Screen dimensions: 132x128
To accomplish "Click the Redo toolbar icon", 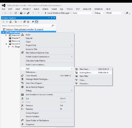I will pyautogui.click(x=38, y=13).
